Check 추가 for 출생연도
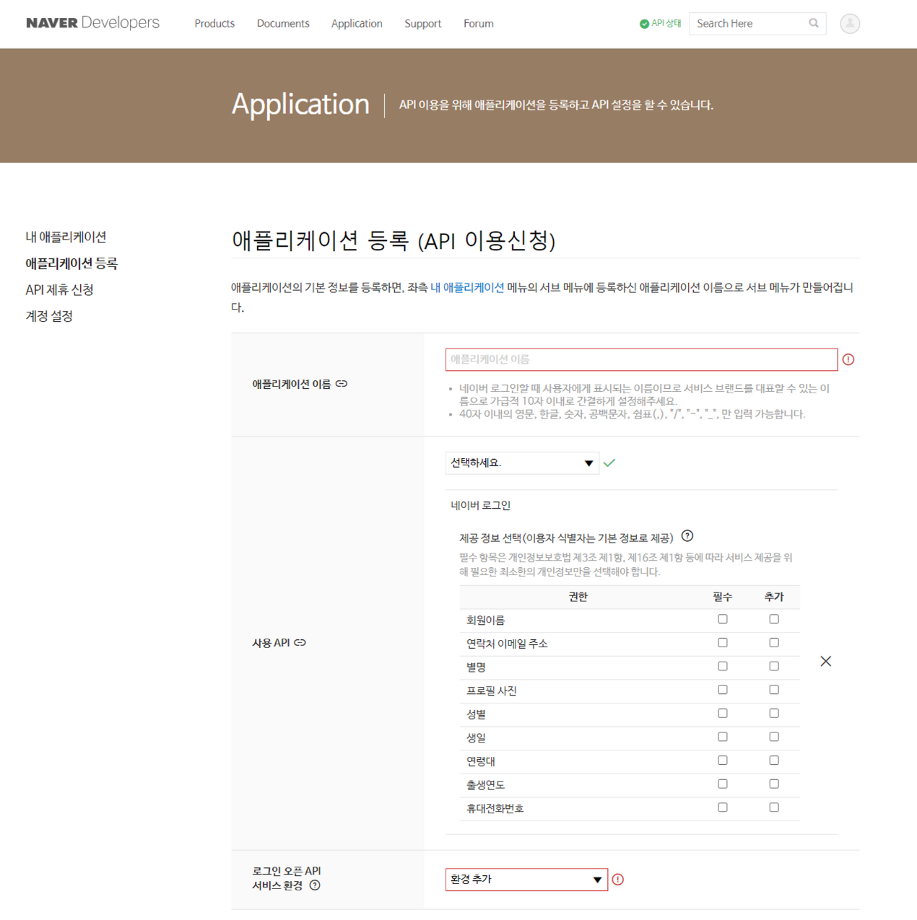Image resolution: width=917 pixels, height=920 pixels. (774, 784)
